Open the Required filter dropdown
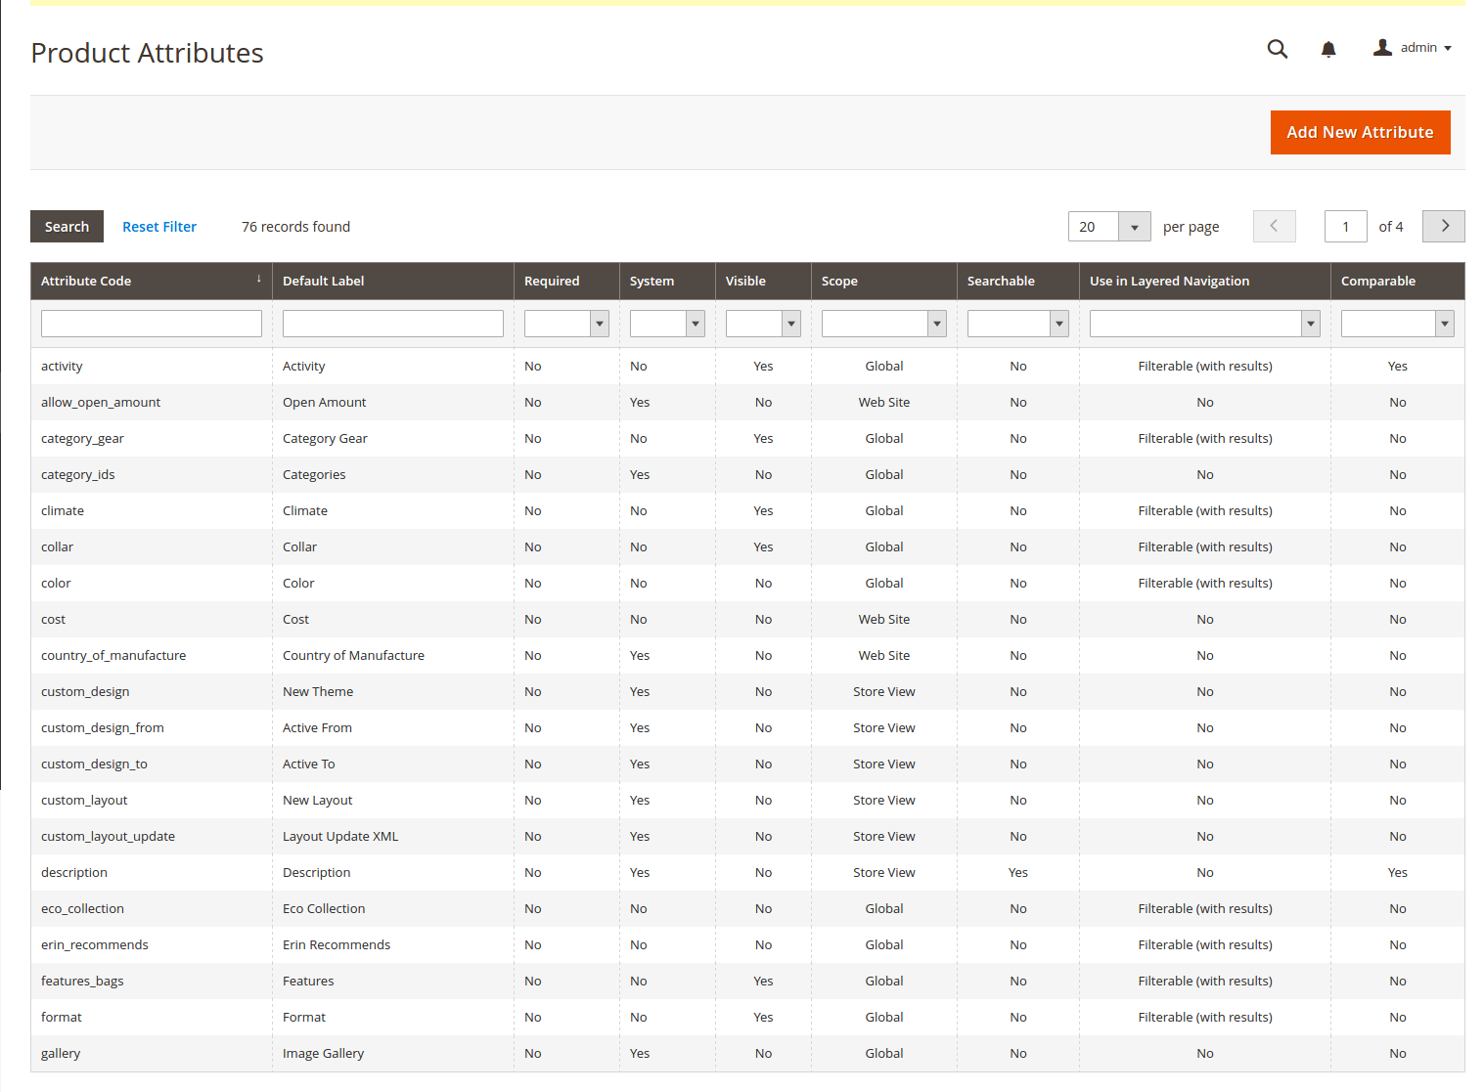Viewport: 1484px width, 1092px height. click(x=566, y=324)
